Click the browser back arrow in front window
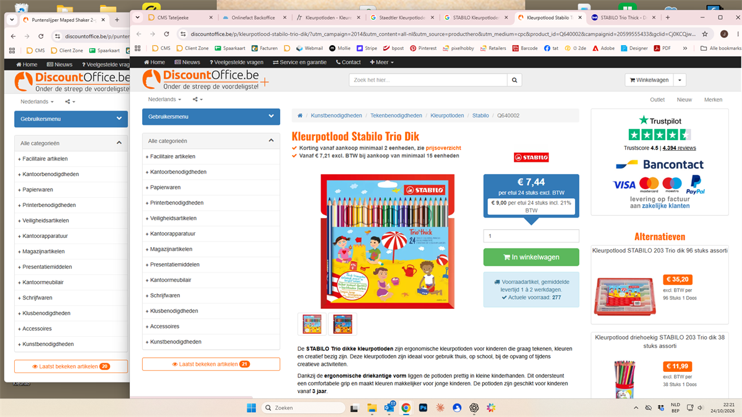This screenshot has height=417, width=742. coord(139,35)
